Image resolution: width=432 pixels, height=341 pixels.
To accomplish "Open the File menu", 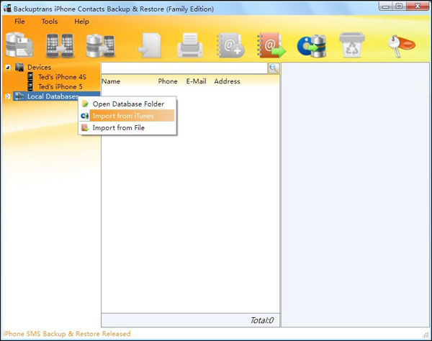I will pyautogui.click(x=19, y=21).
